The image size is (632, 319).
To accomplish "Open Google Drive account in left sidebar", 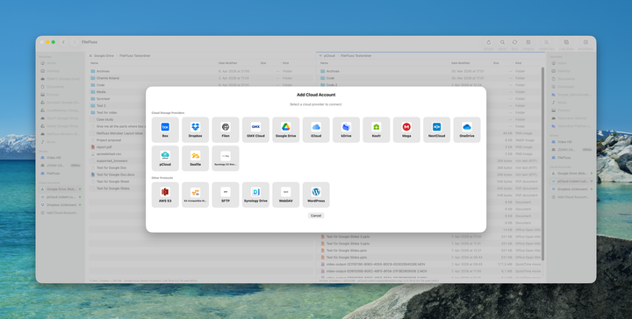I will coord(61,189).
